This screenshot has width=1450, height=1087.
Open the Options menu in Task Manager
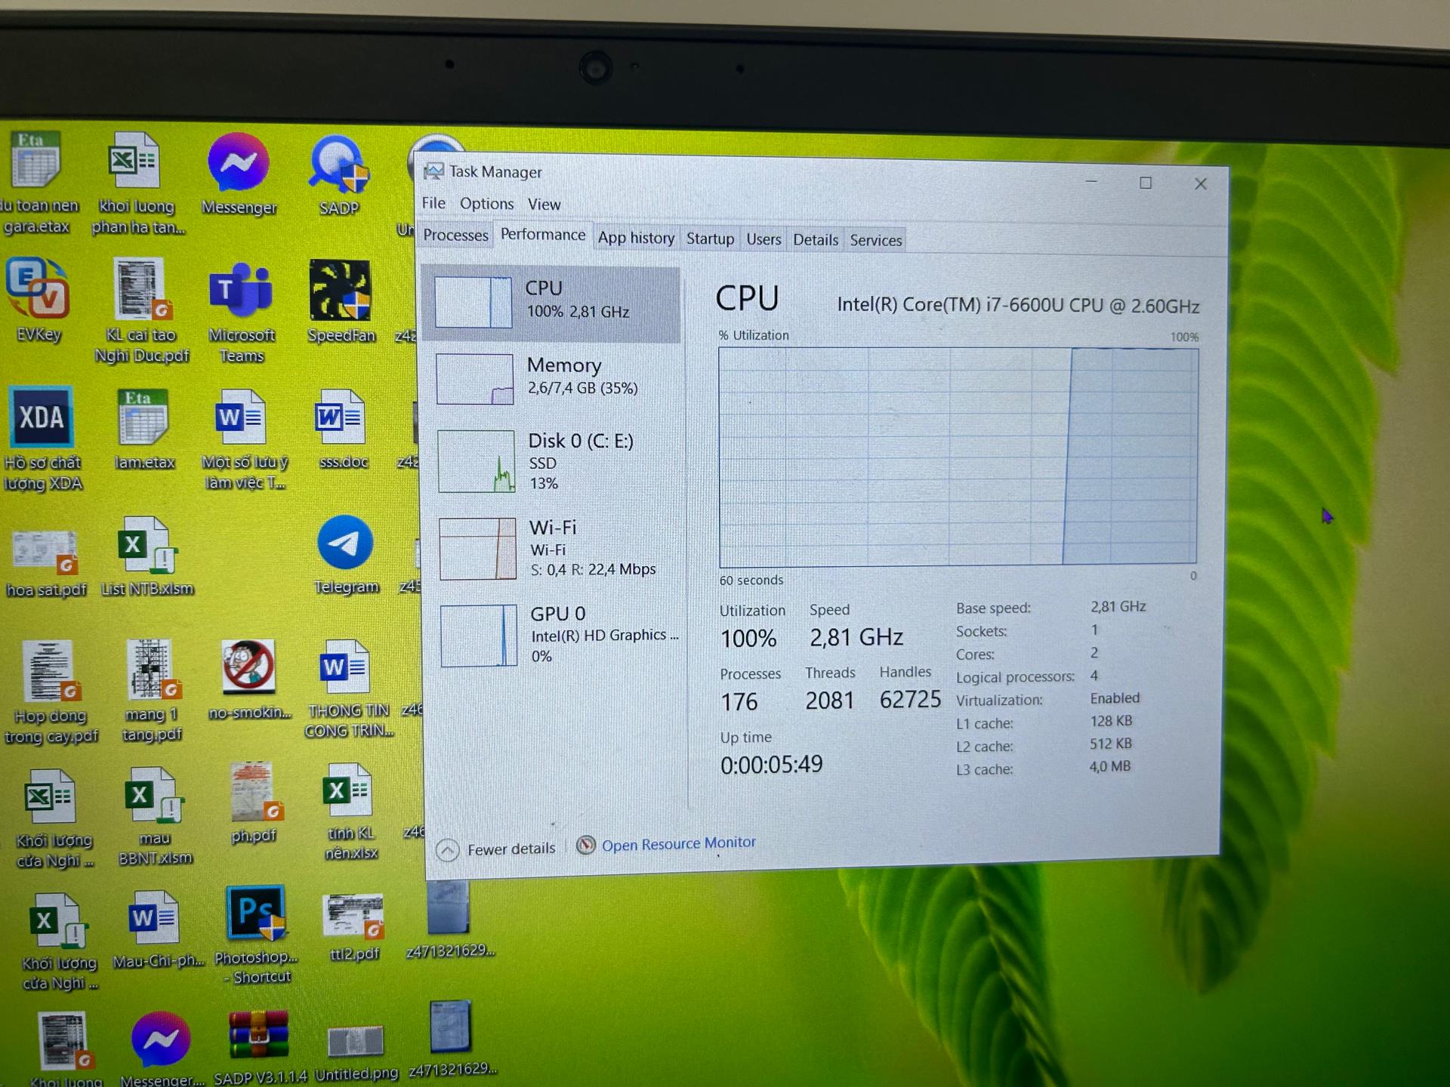pos(486,203)
